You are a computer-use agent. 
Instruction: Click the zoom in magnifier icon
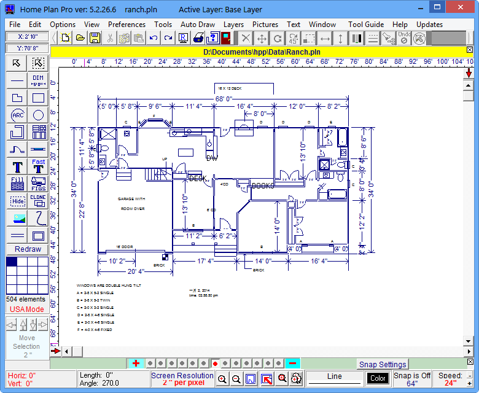[222, 379]
